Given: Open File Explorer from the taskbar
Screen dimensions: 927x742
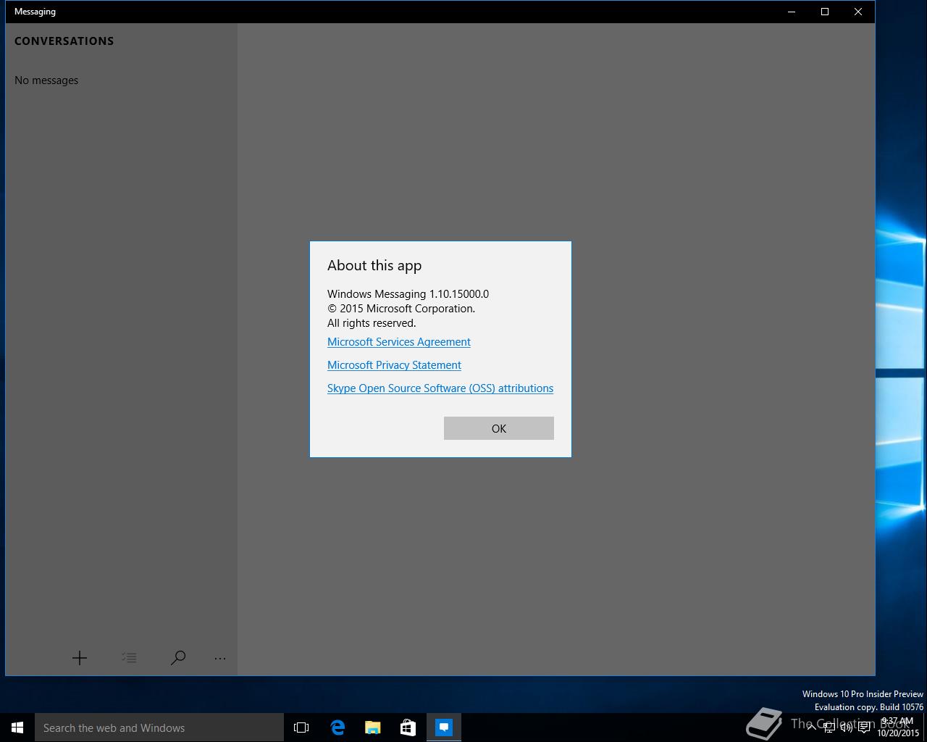Looking at the screenshot, I should click(373, 728).
